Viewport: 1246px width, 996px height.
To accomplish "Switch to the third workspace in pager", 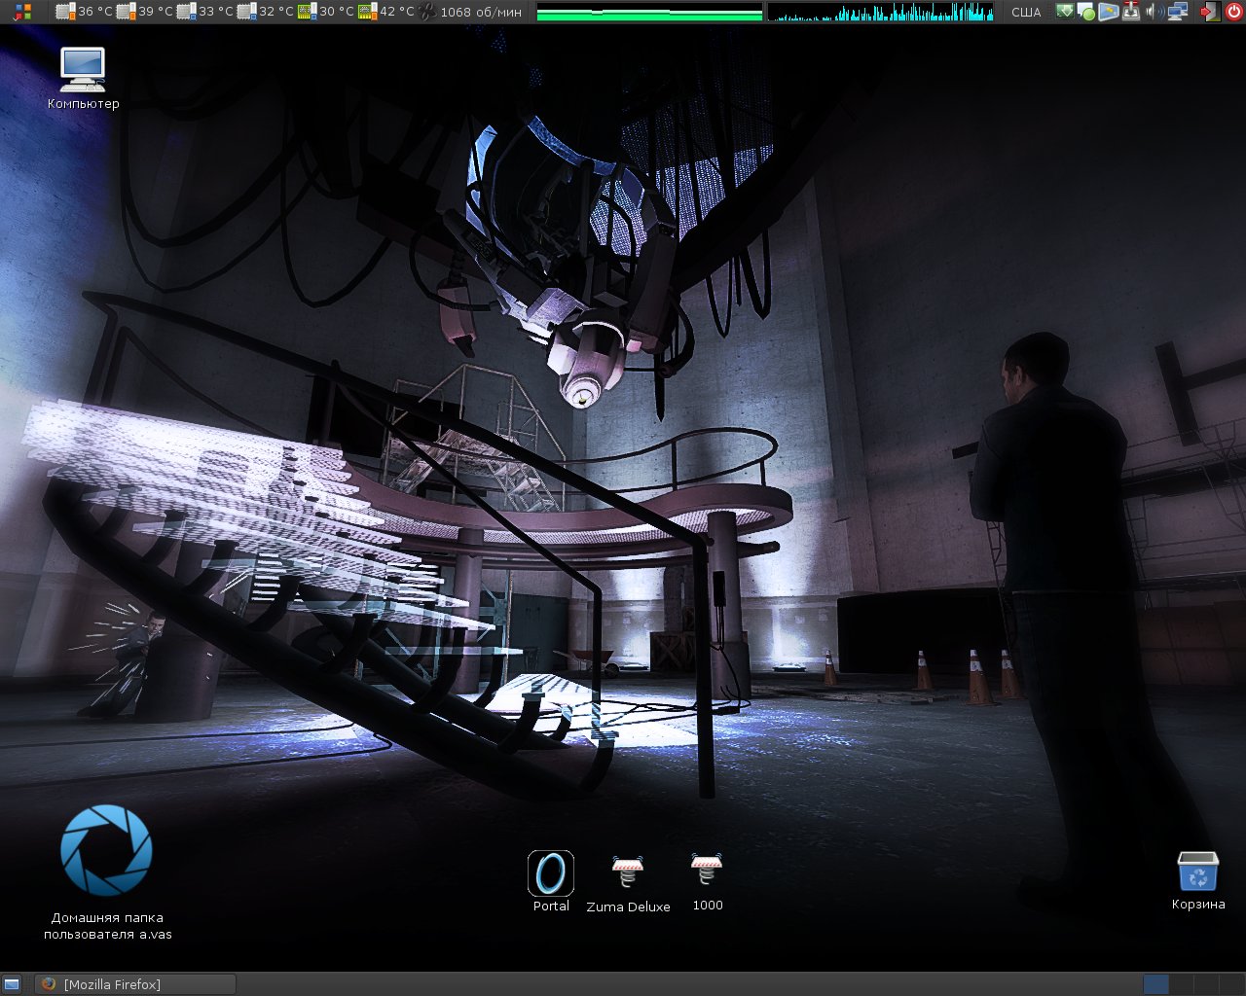I will tap(1206, 984).
